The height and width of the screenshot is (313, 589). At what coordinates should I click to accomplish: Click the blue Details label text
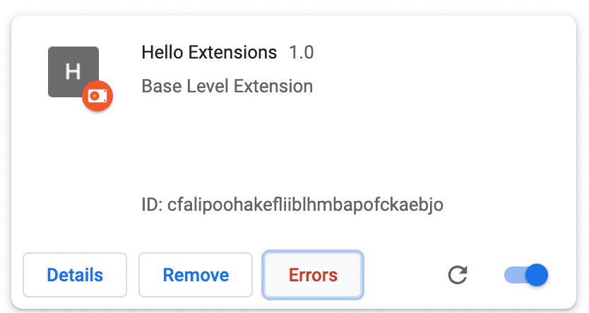click(75, 275)
